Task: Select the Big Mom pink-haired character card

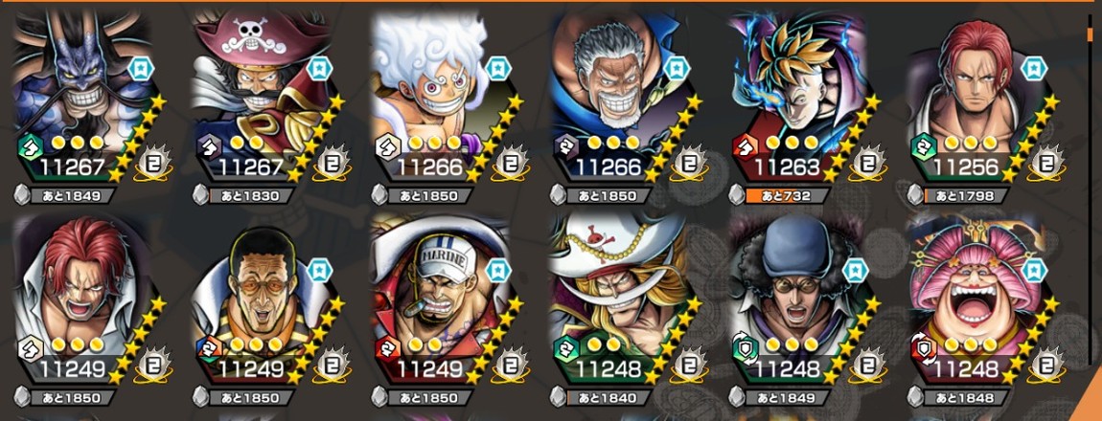Action: pos(983,299)
